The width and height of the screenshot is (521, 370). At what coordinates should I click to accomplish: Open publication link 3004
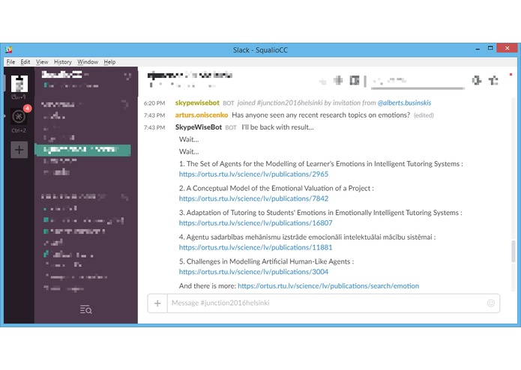[x=253, y=272]
